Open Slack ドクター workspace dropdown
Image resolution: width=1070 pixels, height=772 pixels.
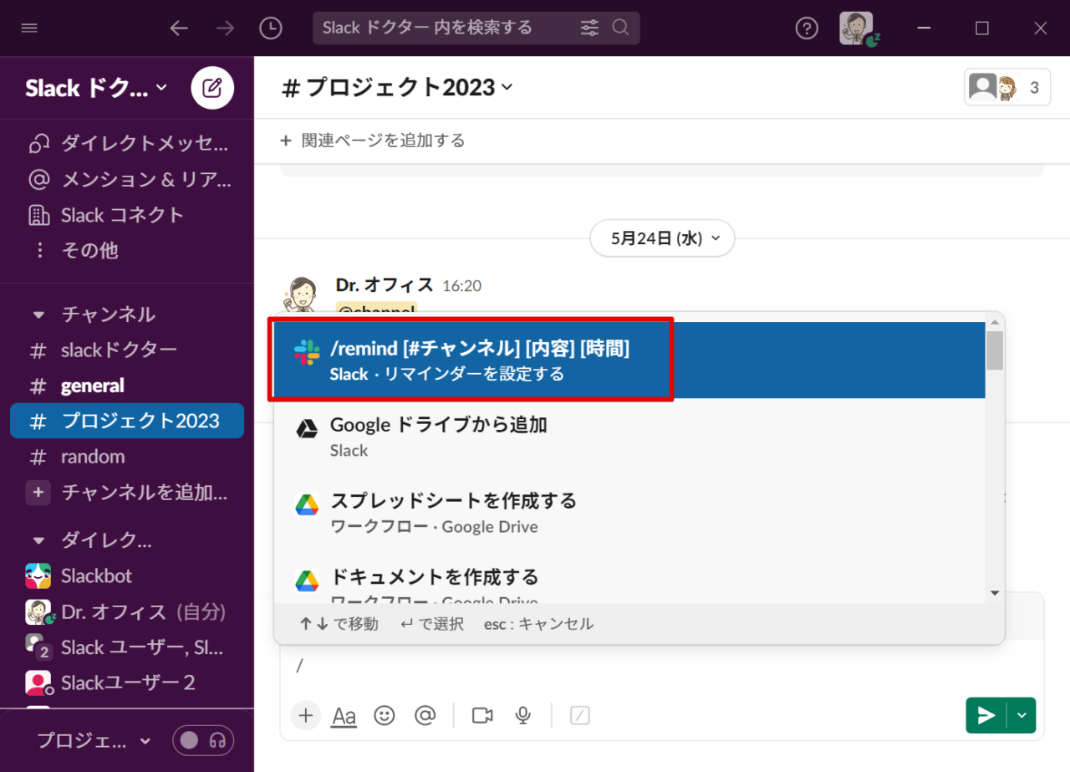(x=95, y=87)
